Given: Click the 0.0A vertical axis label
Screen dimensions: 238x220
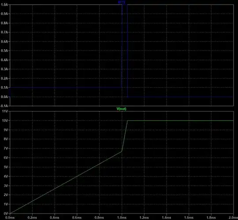Looking at the screenshot, I should tap(4, 97).
